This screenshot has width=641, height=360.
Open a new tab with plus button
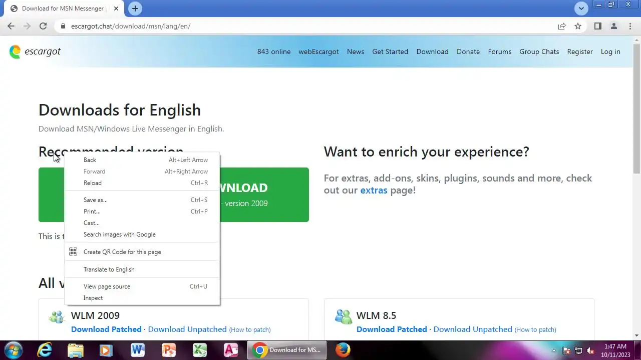[x=135, y=8]
